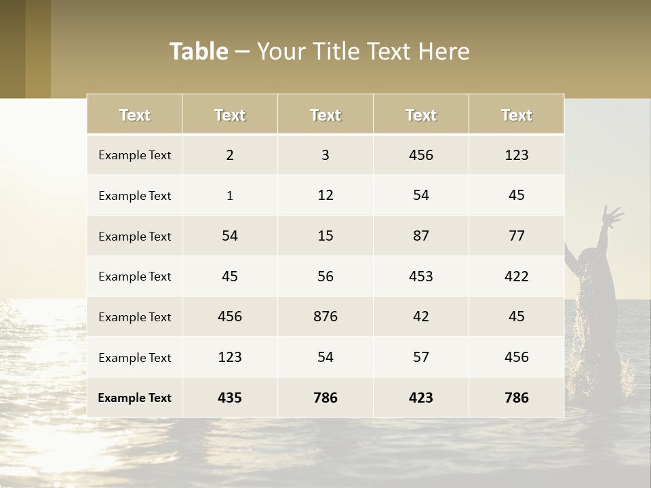This screenshot has height=488, width=651.
Task: Select the last column header Text
Action: (516, 115)
